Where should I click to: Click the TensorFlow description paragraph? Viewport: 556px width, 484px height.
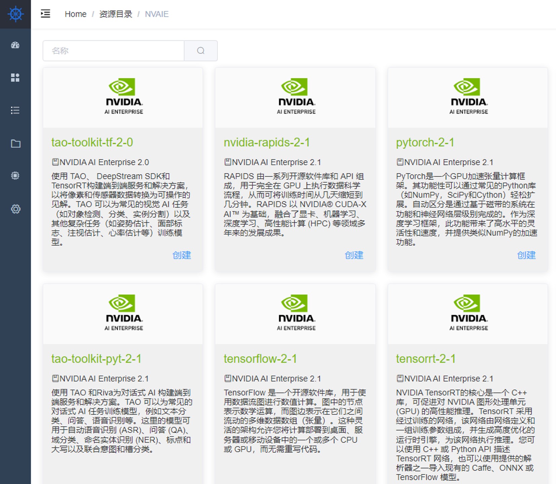[295, 421]
